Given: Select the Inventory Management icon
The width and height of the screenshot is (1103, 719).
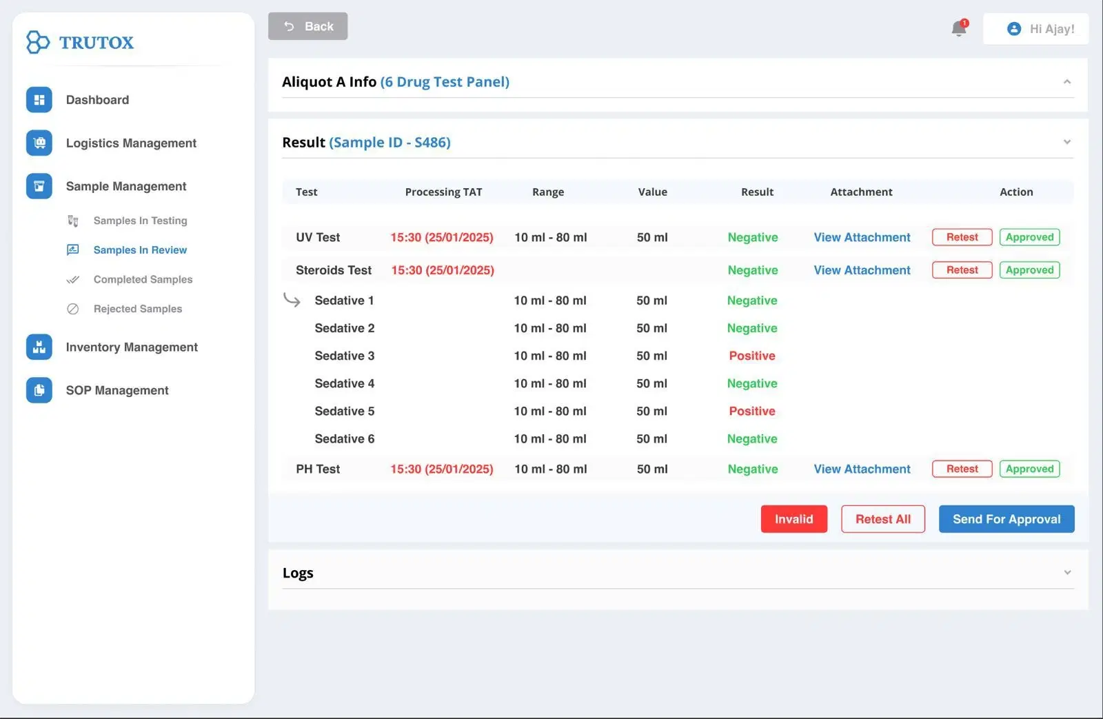Looking at the screenshot, I should point(39,347).
